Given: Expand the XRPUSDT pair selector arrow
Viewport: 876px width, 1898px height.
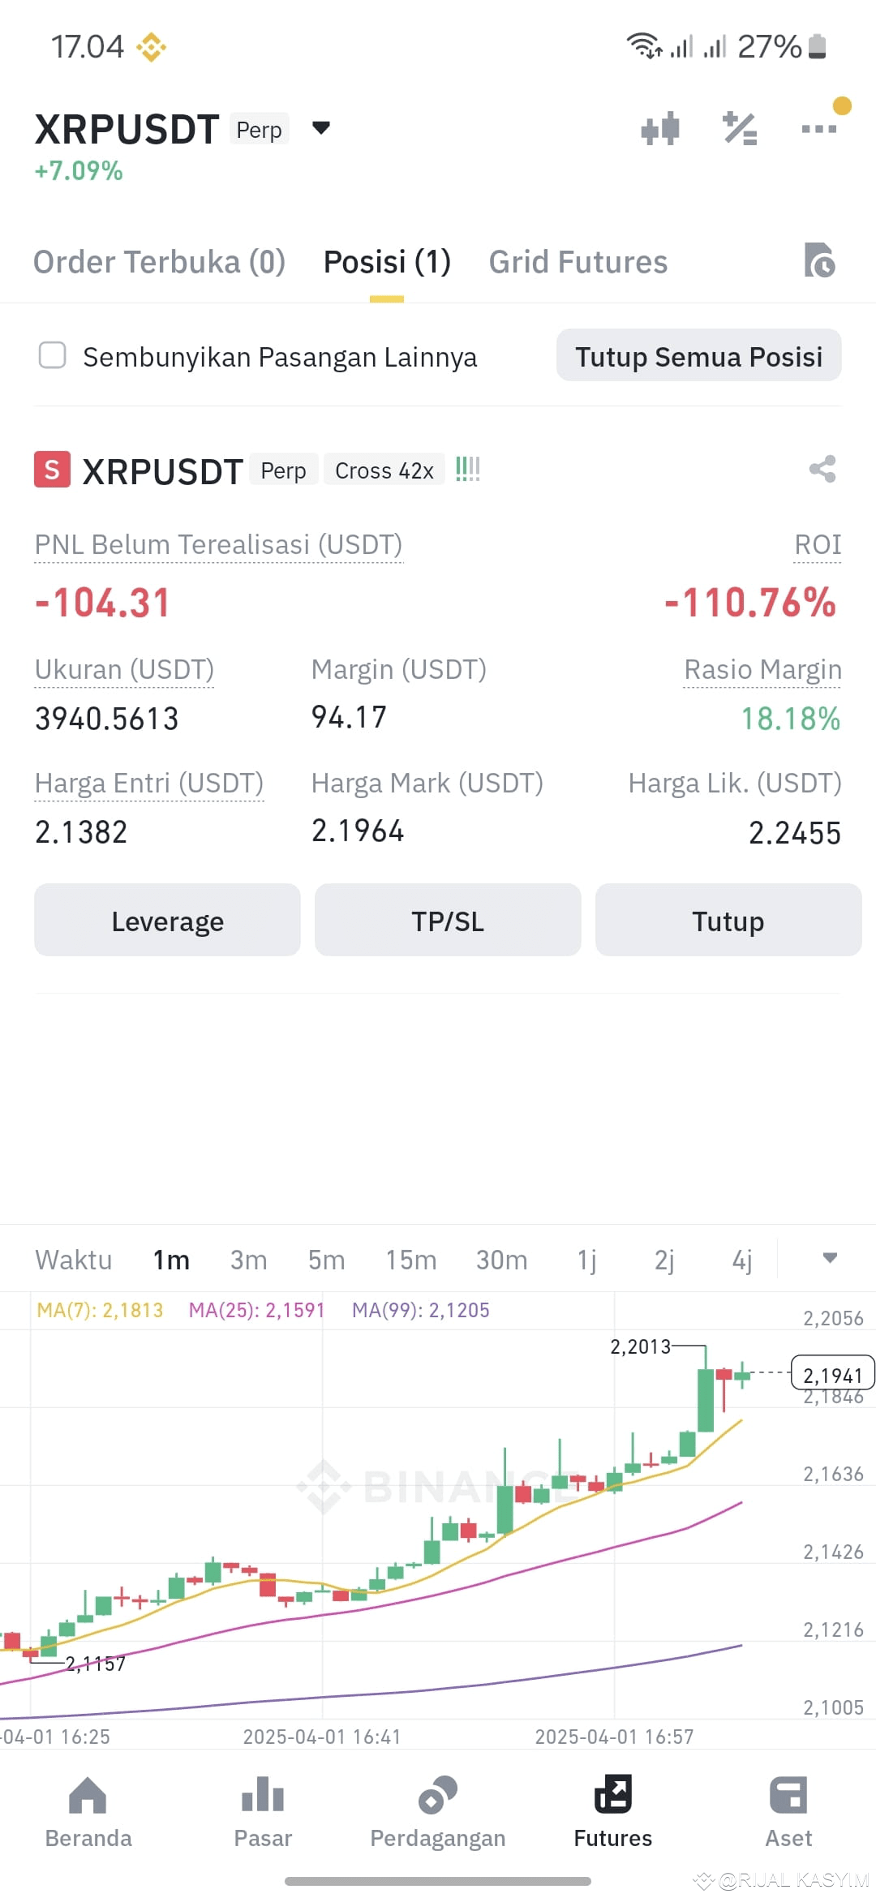Looking at the screenshot, I should click(x=321, y=127).
